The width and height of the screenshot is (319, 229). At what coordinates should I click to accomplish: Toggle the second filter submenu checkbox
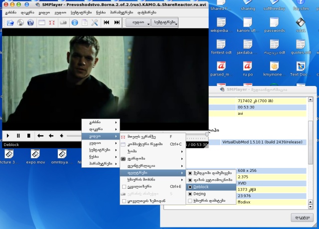(190, 180)
